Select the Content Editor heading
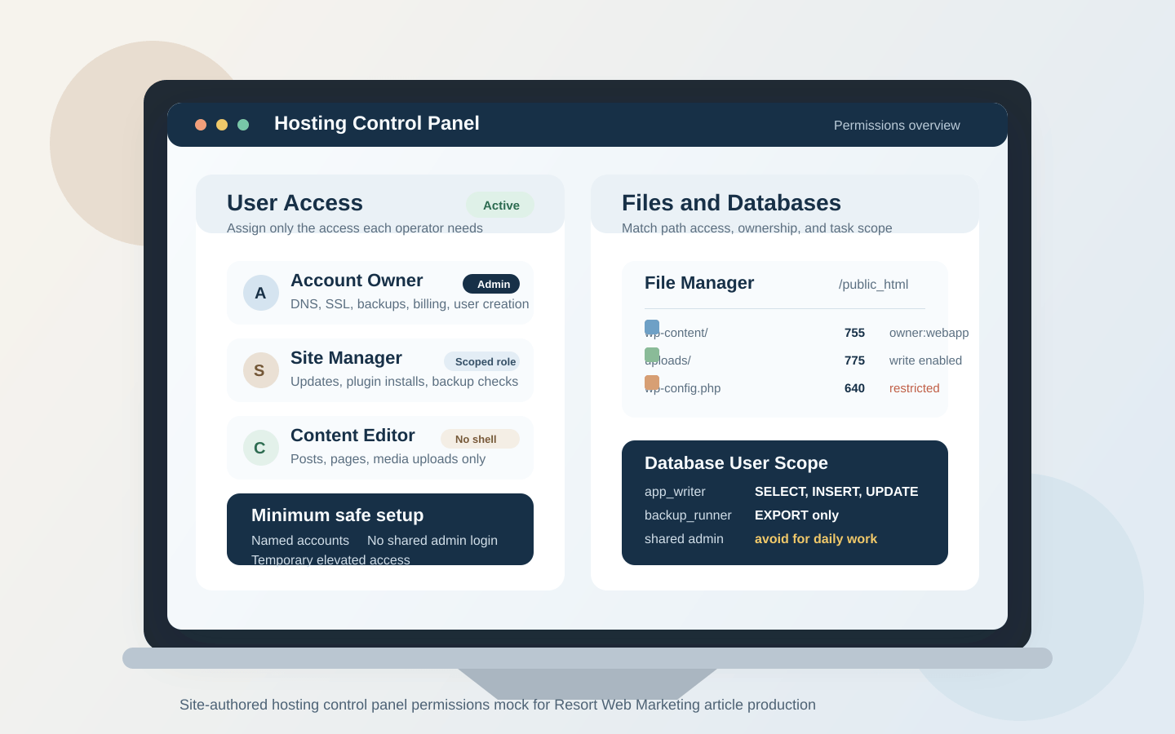 (x=352, y=436)
